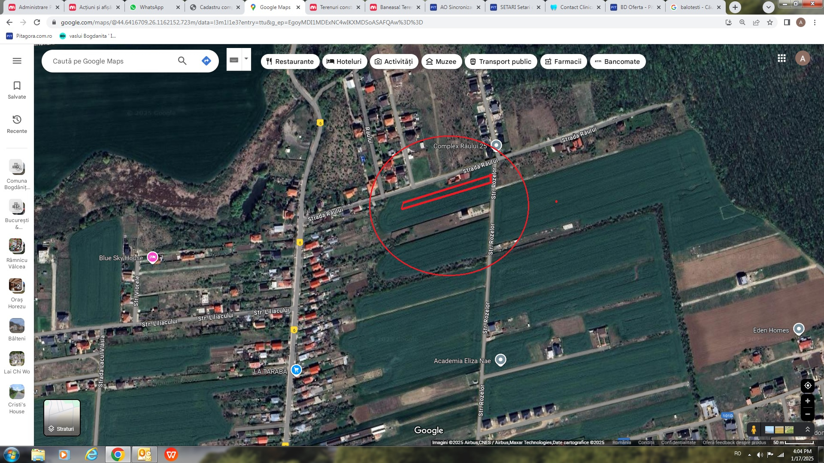Image resolution: width=824 pixels, height=463 pixels.
Task: Click the Farmacii category chip
Action: click(x=563, y=62)
